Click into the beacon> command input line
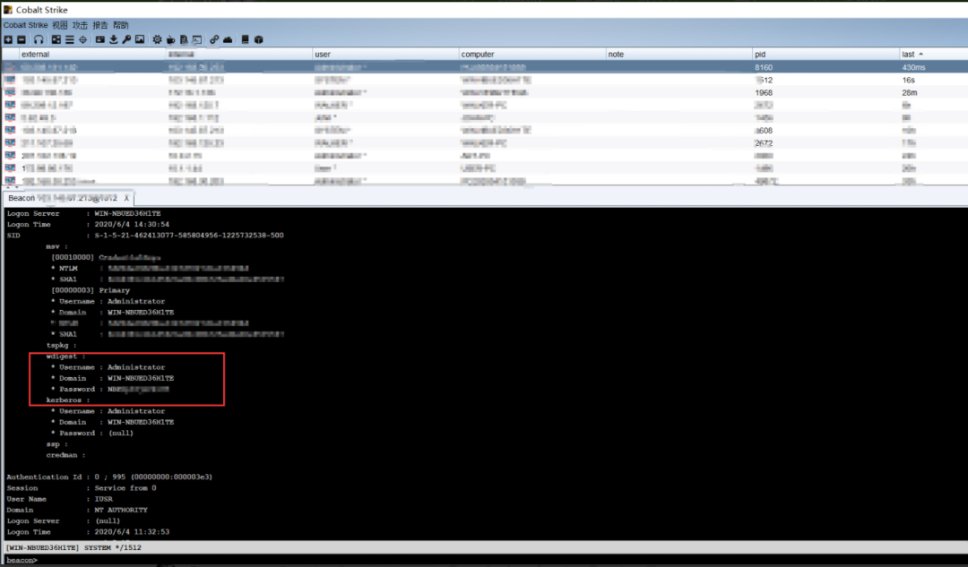The width and height of the screenshot is (968, 567). coord(484,560)
